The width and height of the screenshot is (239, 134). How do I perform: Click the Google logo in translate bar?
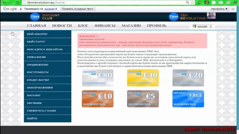click(10, 9)
